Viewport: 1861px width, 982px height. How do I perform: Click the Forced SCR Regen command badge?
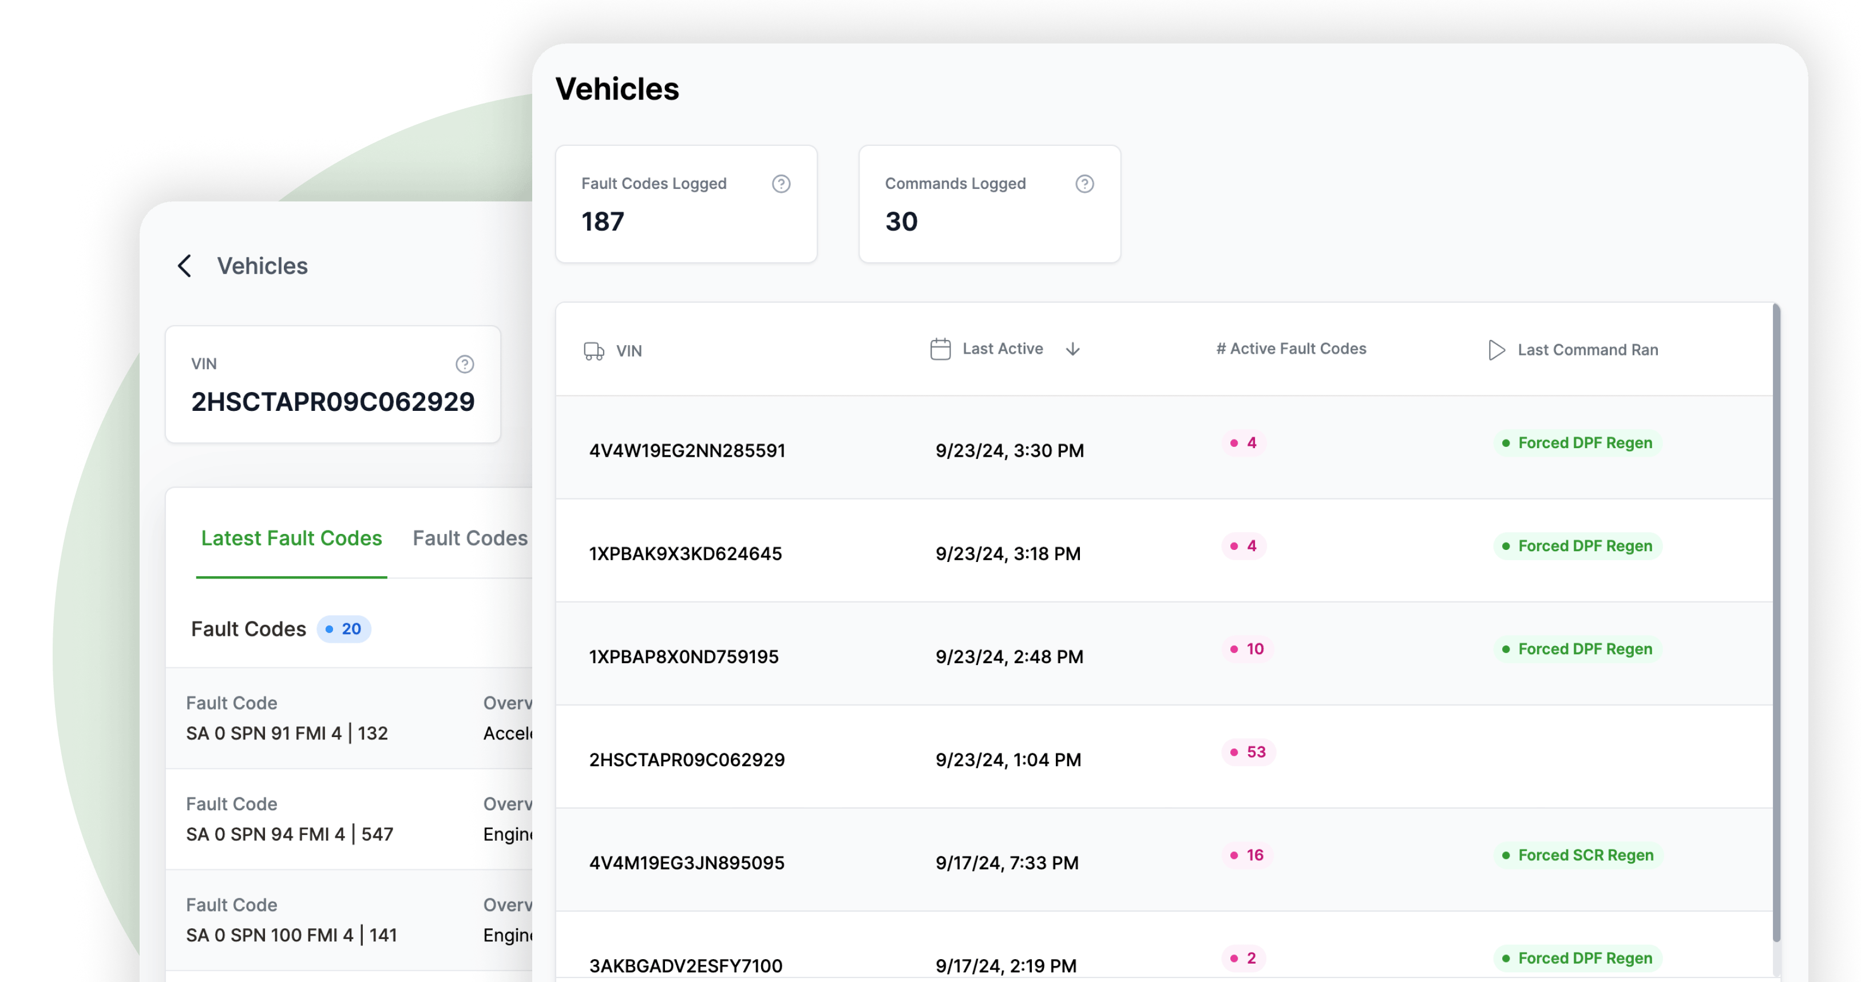point(1577,856)
